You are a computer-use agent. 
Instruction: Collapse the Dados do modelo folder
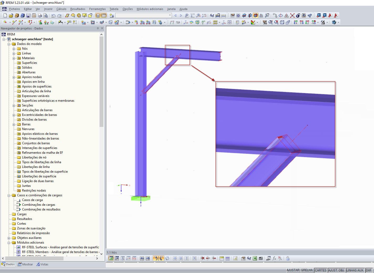click(x=9, y=44)
